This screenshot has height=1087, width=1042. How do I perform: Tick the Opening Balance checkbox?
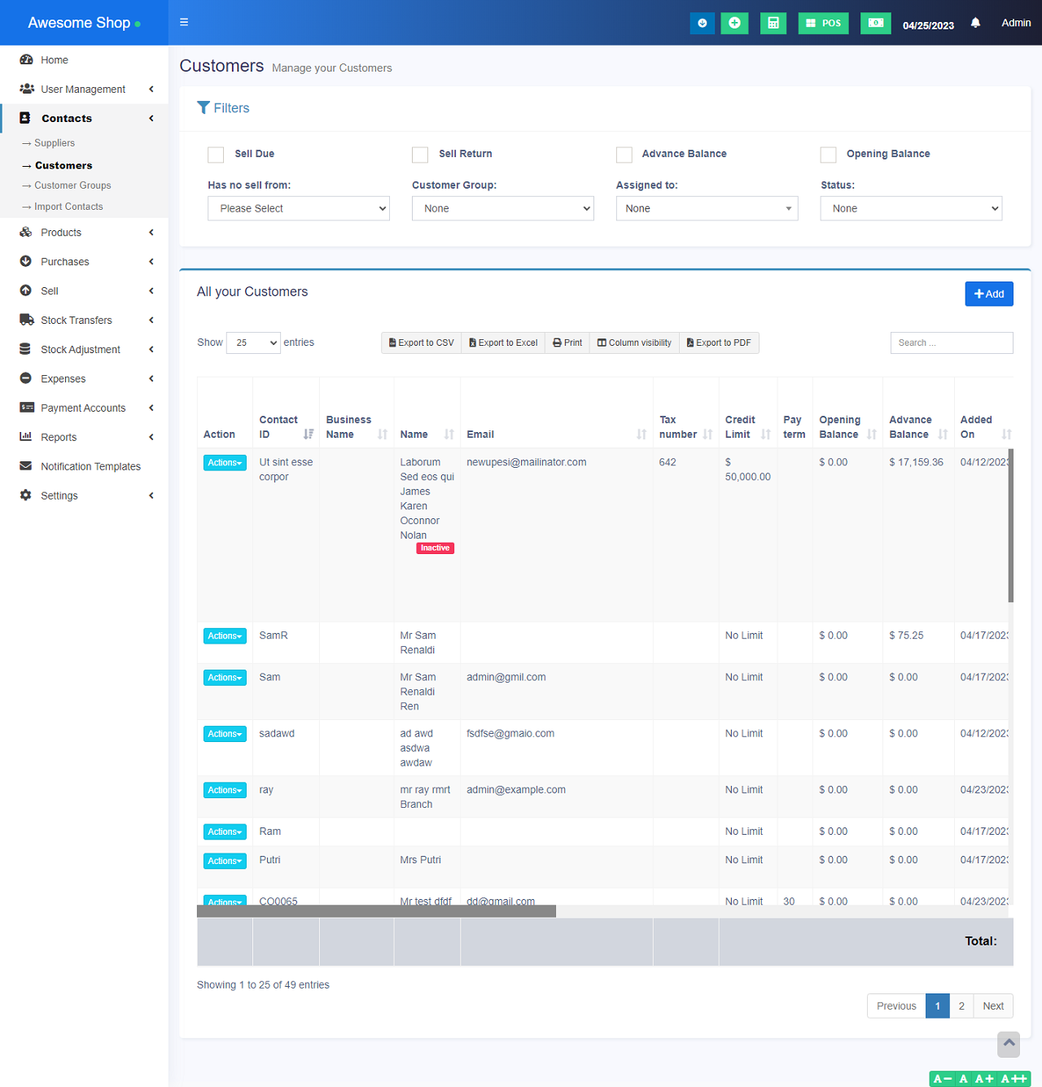[x=829, y=155]
